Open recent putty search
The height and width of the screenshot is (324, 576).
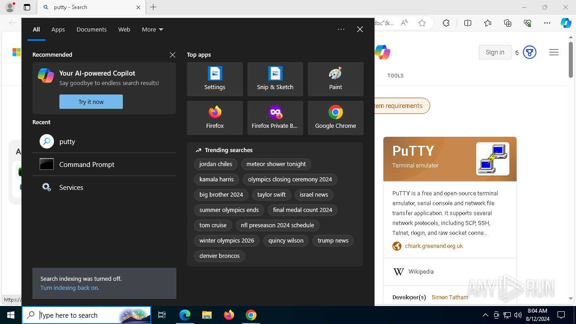[104, 141]
